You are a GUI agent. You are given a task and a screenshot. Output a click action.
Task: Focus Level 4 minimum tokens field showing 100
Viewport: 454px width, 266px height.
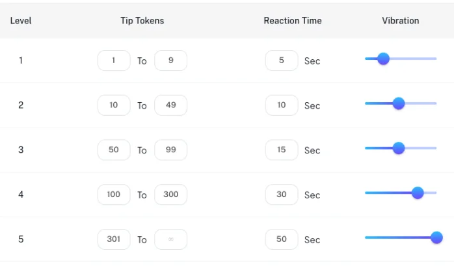click(x=114, y=194)
